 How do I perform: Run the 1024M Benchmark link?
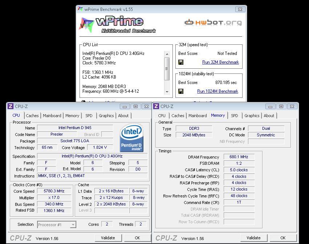pyautogui.click(x=217, y=91)
